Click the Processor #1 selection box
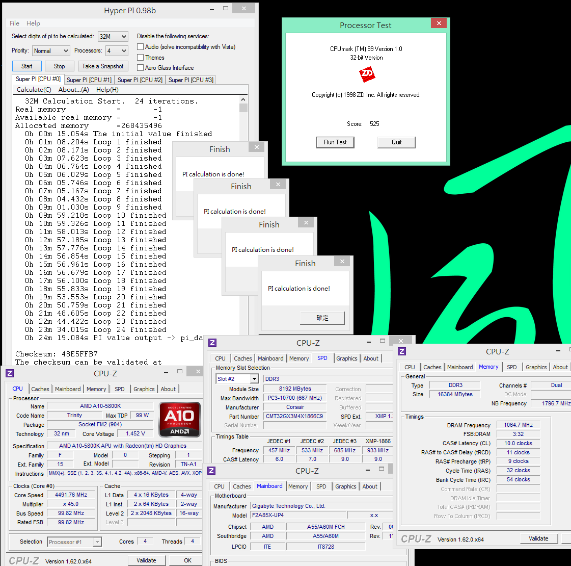Image resolution: width=571 pixels, height=566 pixels. [x=75, y=542]
